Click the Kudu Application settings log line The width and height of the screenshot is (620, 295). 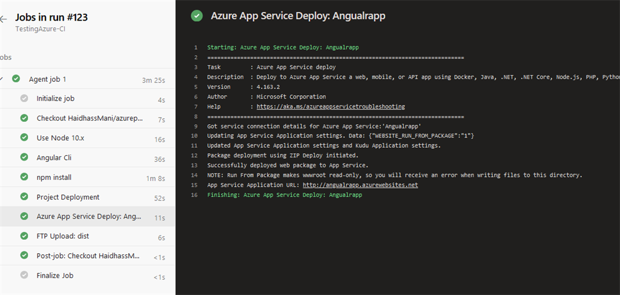pos(324,145)
